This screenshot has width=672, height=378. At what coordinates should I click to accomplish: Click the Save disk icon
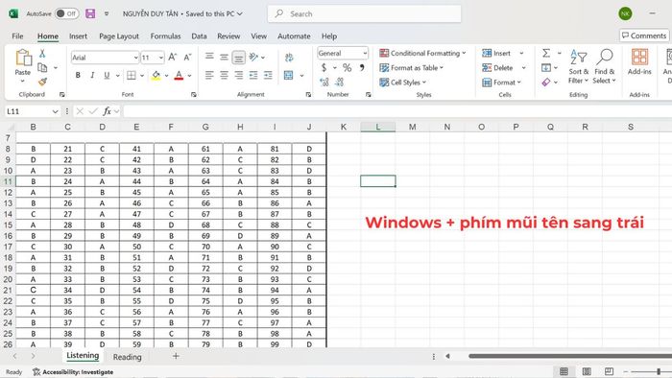pos(90,13)
